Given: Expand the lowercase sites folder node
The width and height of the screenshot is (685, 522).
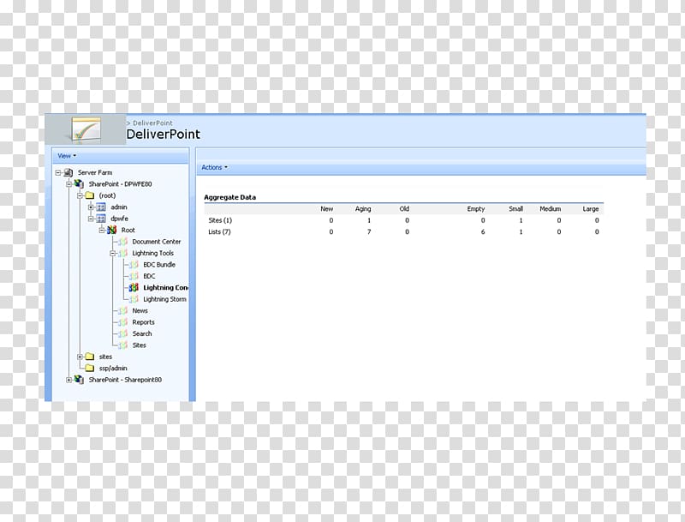Looking at the screenshot, I should (80, 357).
